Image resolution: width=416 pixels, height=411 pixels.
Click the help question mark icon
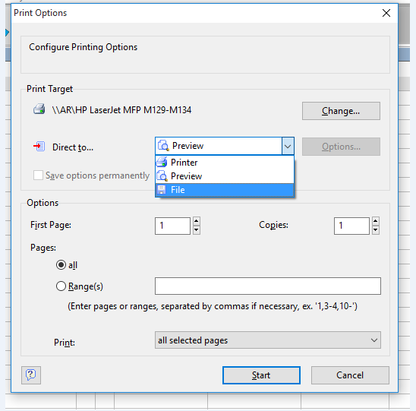coord(31,375)
